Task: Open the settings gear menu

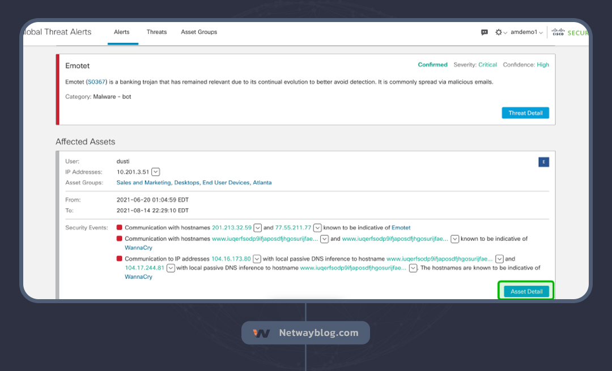Action: pos(499,32)
